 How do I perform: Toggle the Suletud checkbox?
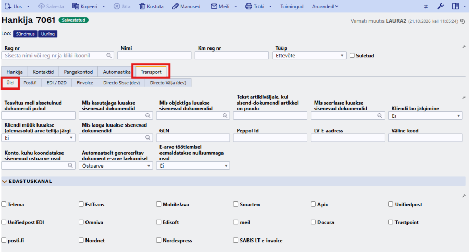pyautogui.click(x=352, y=55)
